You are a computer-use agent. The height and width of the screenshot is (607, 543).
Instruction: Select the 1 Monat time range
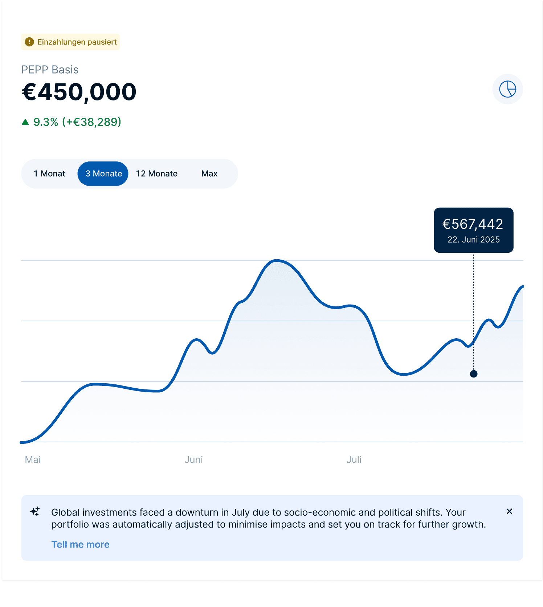coord(49,174)
